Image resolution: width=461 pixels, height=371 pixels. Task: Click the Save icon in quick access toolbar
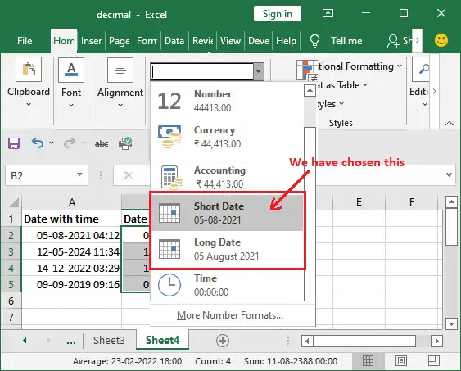(x=14, y=143)
